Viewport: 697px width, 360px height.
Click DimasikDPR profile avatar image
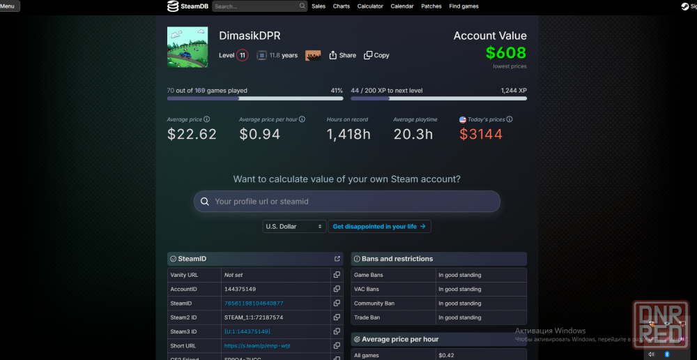coord(187,47)
